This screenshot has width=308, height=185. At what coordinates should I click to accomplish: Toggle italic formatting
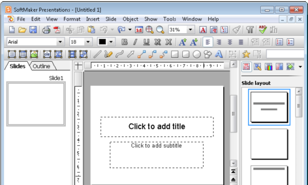[136, 42]
